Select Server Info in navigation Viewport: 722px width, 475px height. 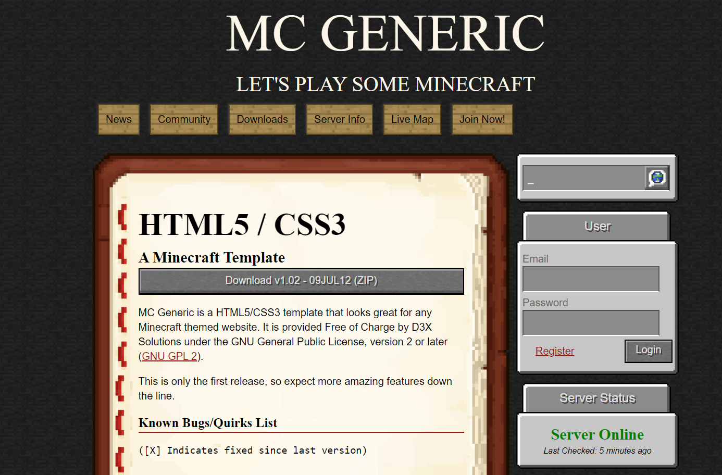click(x=339, y=119)
